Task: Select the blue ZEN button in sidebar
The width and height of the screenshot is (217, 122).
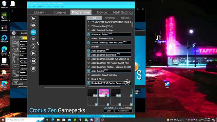Action: click(x=33, y=32)
